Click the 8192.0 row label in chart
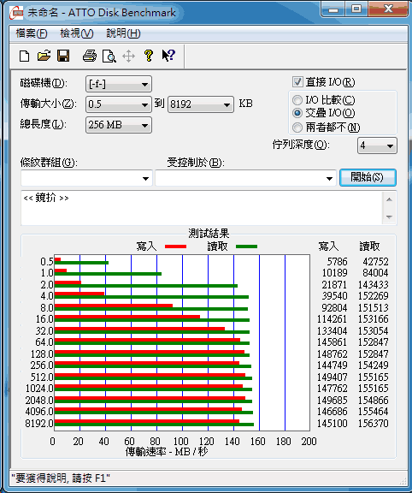 pos(39,423)
